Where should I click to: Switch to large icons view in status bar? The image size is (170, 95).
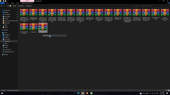tap(168, 91)
